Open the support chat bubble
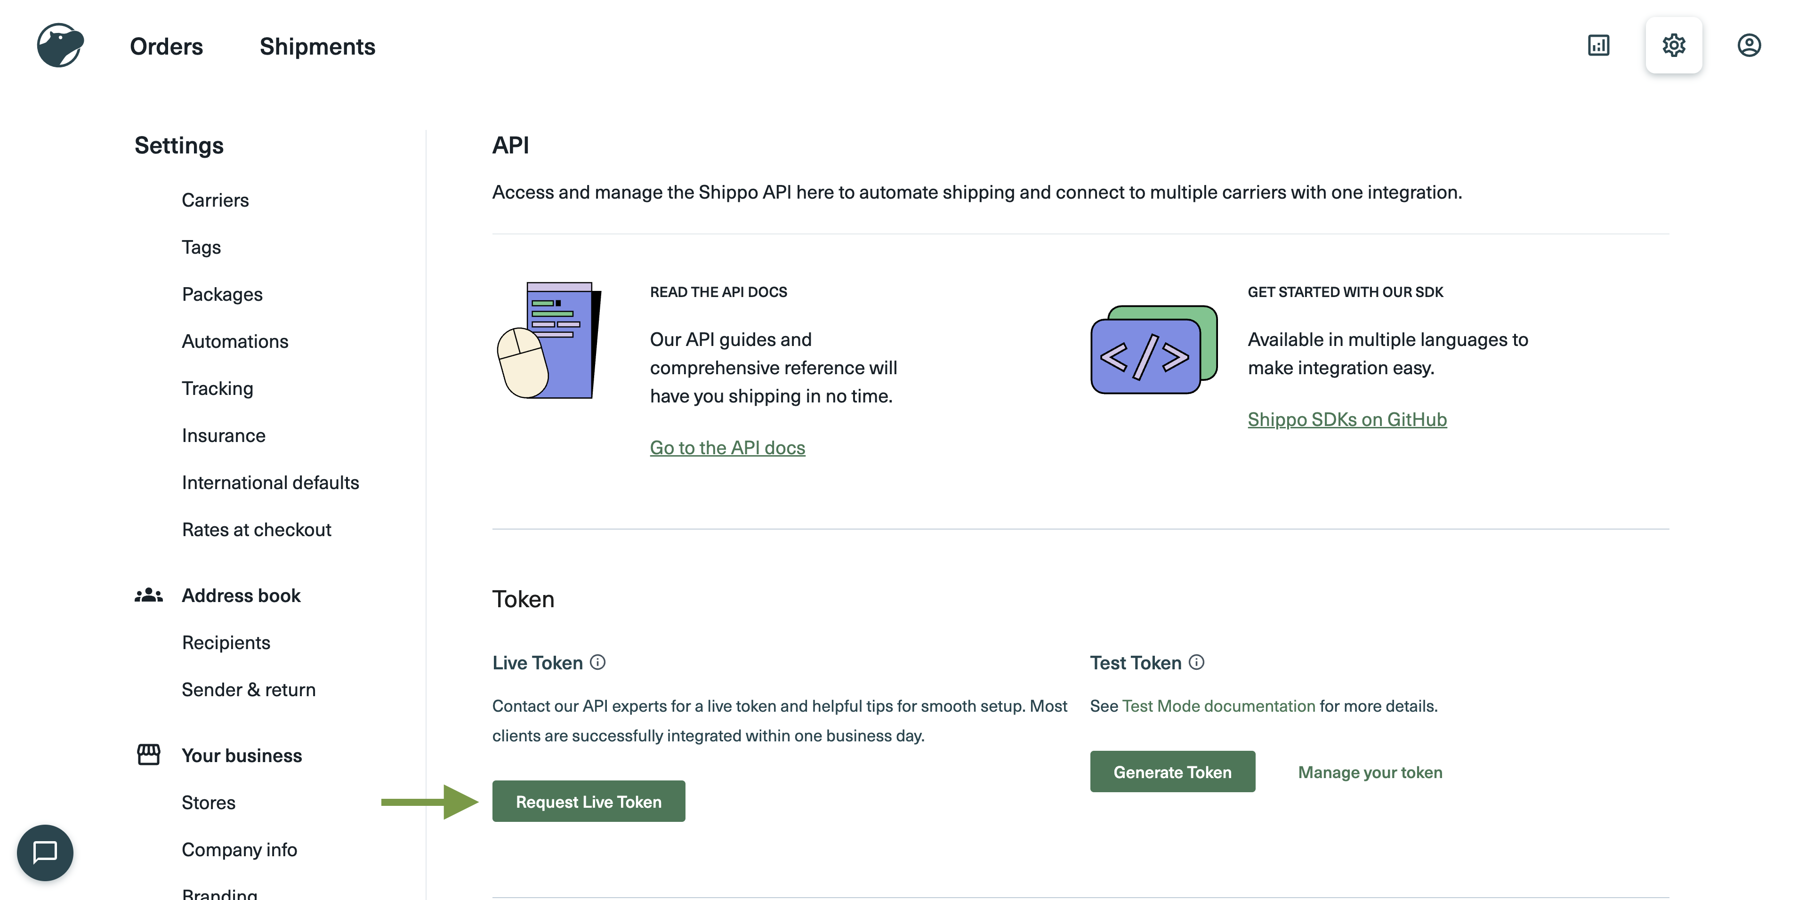This screenshot has width=1806, height=900. click(x=45, y=853)
